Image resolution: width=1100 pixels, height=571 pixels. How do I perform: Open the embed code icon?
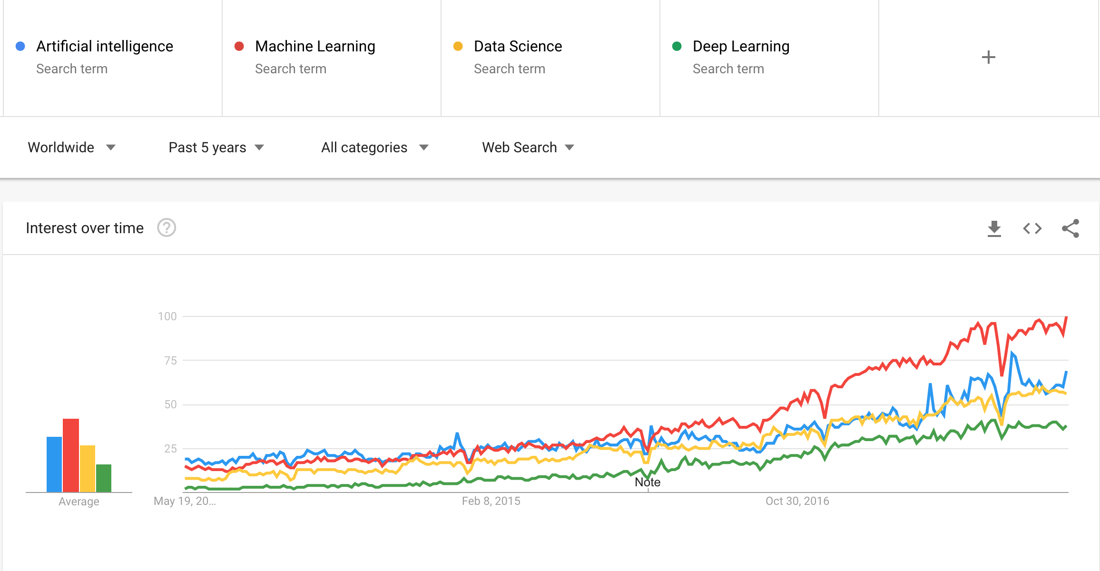click(1032, 228)
